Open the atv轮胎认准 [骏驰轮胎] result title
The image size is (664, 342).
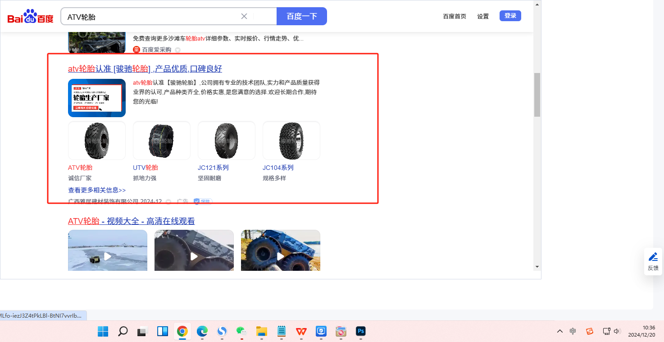[145, 69]
